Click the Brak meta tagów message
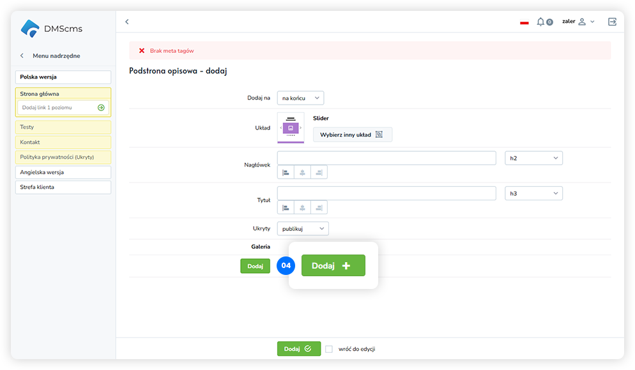The image size is (635, 370). point(172,50)
